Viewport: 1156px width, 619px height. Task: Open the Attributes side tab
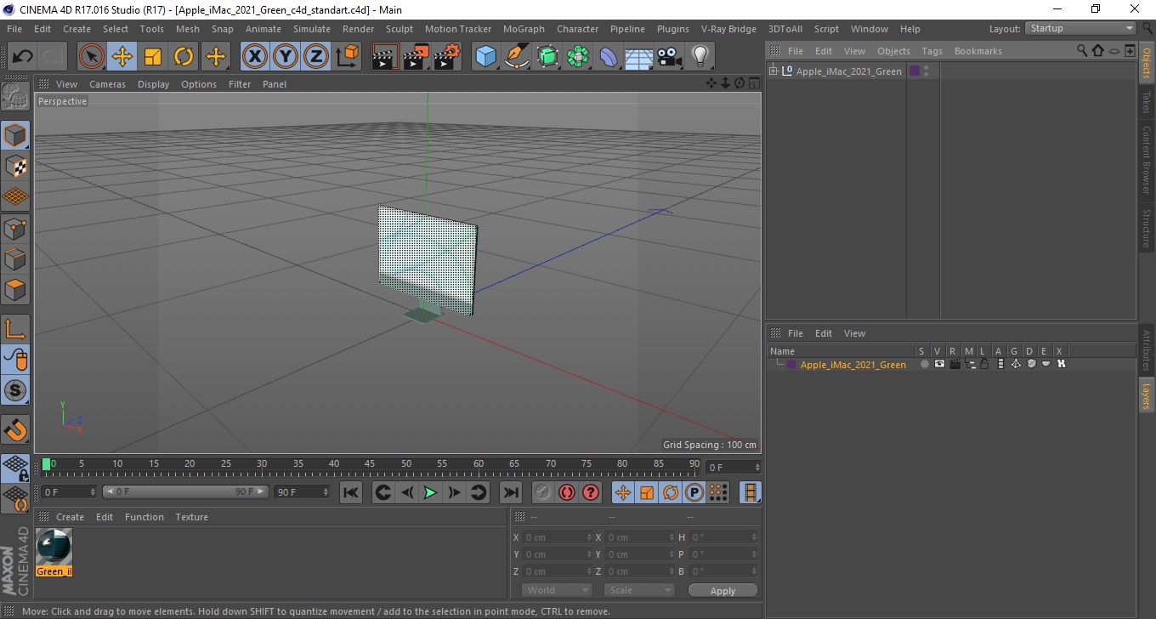coord(1146,350)
